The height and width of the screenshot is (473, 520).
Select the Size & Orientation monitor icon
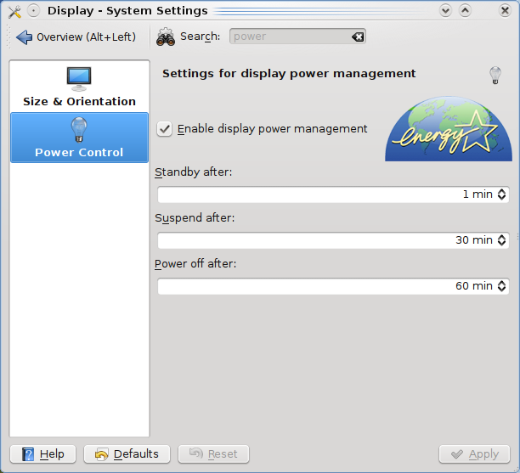pyautogui.click(x=79, y=79)
